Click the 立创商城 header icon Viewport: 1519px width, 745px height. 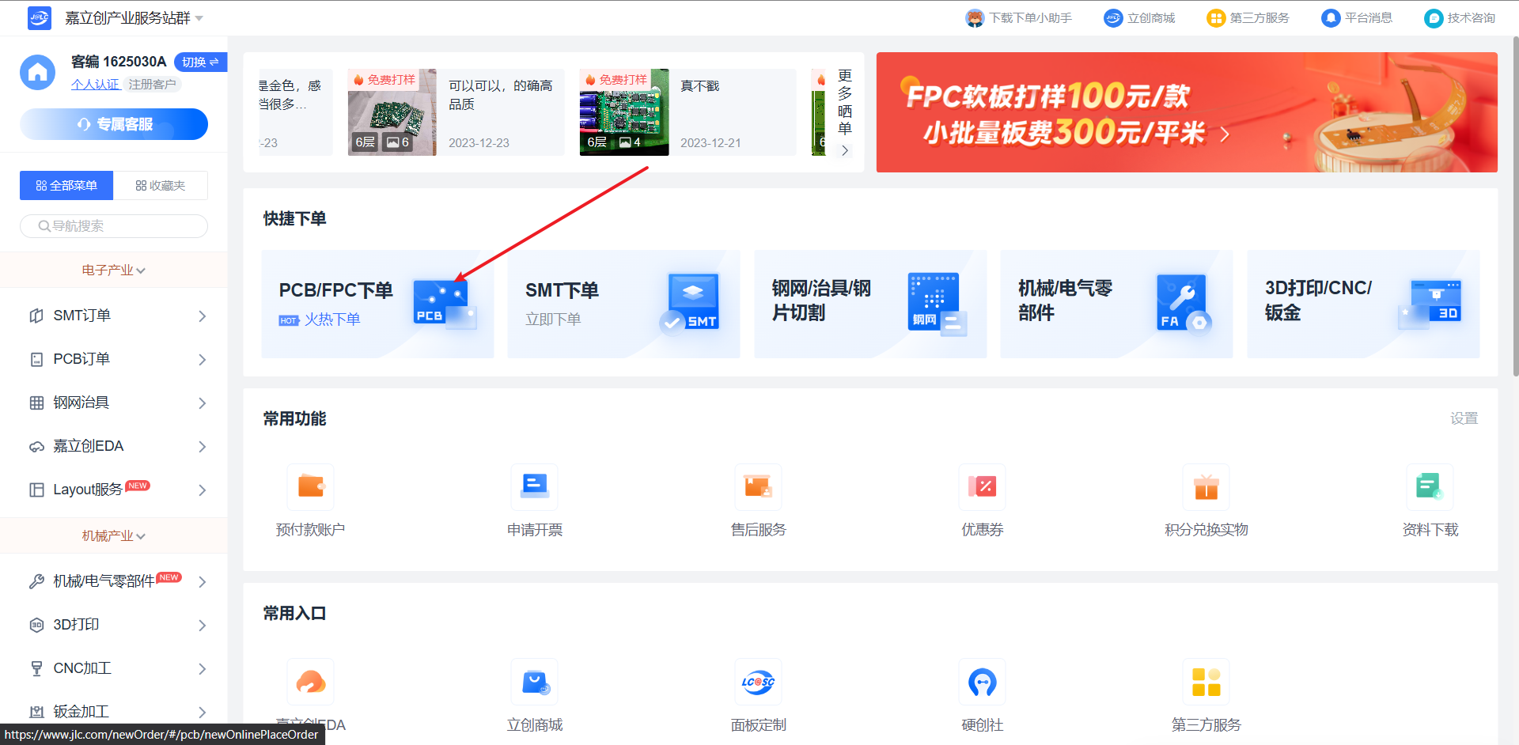point(1113,18)
